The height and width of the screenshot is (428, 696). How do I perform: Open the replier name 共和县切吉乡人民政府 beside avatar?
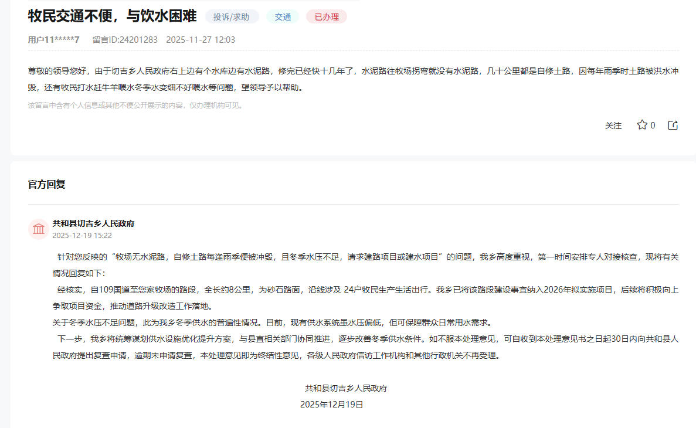click(x=94, y=223)
